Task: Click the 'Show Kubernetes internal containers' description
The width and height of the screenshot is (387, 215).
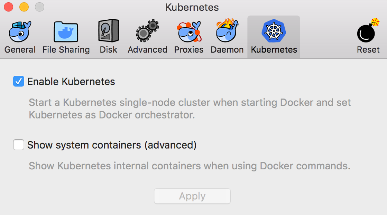Action: click(189, 166)
